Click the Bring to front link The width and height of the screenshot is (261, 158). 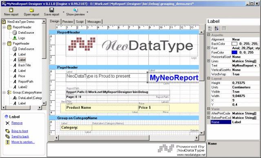[20, 131]
